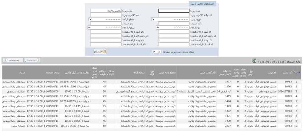Click the نام استان ارائه دهنده field

106,44
